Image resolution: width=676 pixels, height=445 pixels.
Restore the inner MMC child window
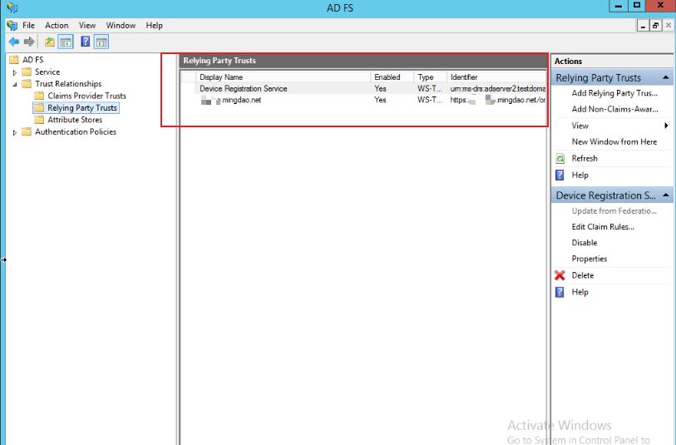point(655,26)
